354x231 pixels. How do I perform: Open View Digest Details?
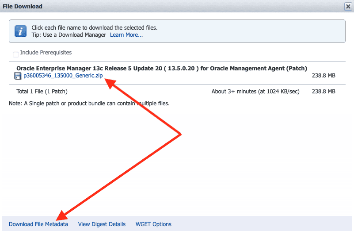click(102, 224)
